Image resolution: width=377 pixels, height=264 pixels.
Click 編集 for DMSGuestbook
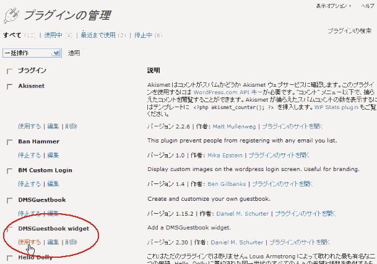click(x=53, y=213)
